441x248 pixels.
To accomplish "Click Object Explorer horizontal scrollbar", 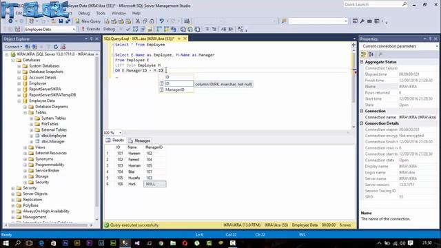I will 48,225.
